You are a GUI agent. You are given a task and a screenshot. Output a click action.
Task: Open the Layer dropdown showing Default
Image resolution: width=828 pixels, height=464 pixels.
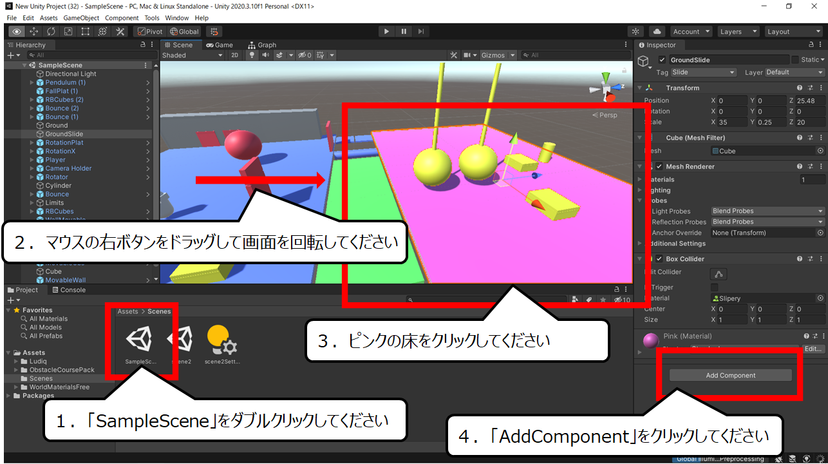pos(794,72)
